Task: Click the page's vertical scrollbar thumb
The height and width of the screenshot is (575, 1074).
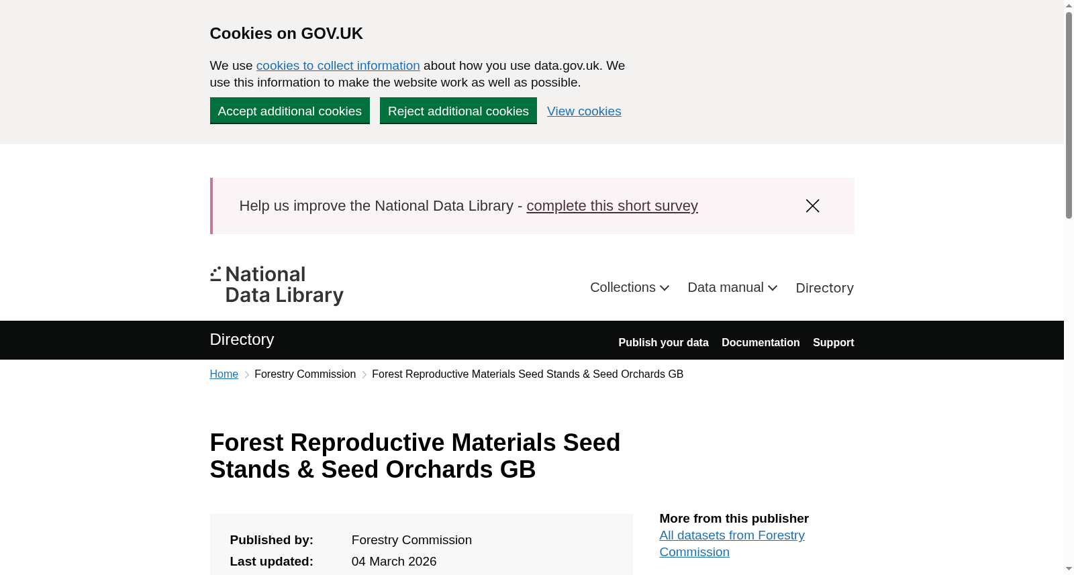Action: click(1069, 114)
